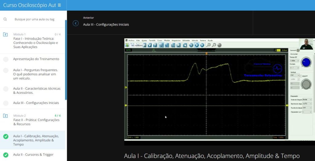Open the Utilidades menu

point(186,40)
